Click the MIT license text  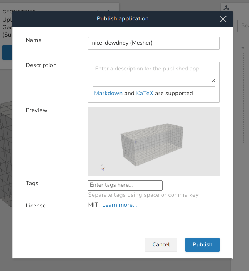93,205
